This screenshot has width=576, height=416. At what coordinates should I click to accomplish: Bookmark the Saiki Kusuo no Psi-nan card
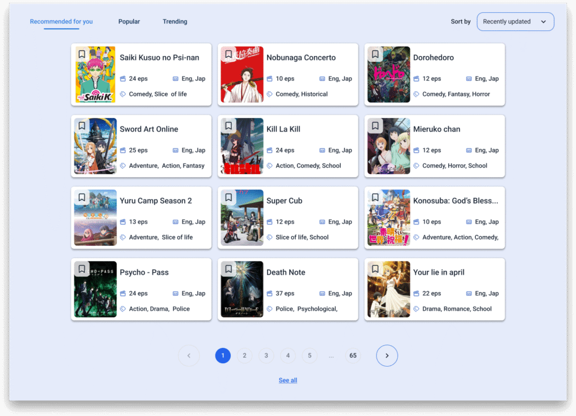82,55
